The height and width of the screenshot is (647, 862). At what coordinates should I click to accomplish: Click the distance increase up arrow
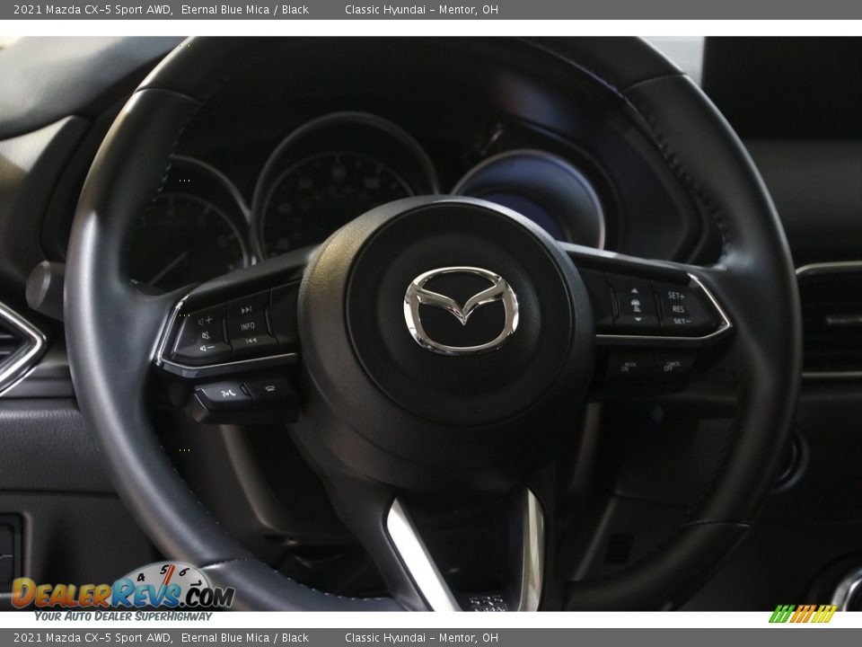(x=635, y=291)
